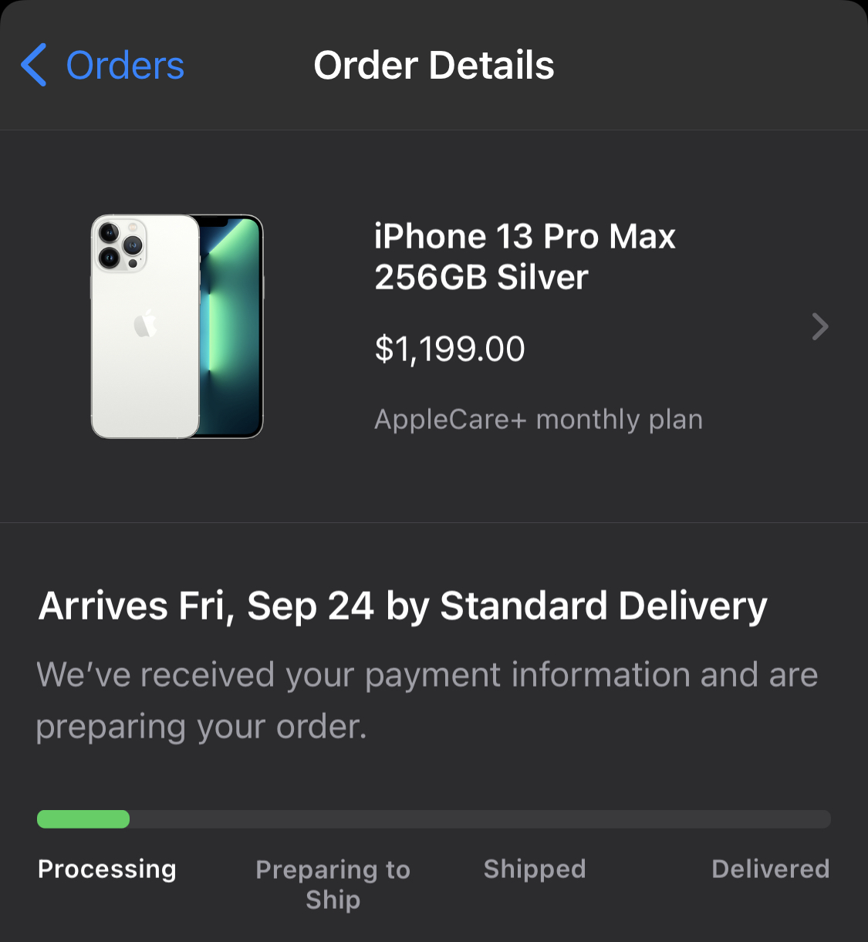Image resolution: width=868 pixels, height=942 pixels.
Task: Tap the payment information status message
Action: (427, 701)
